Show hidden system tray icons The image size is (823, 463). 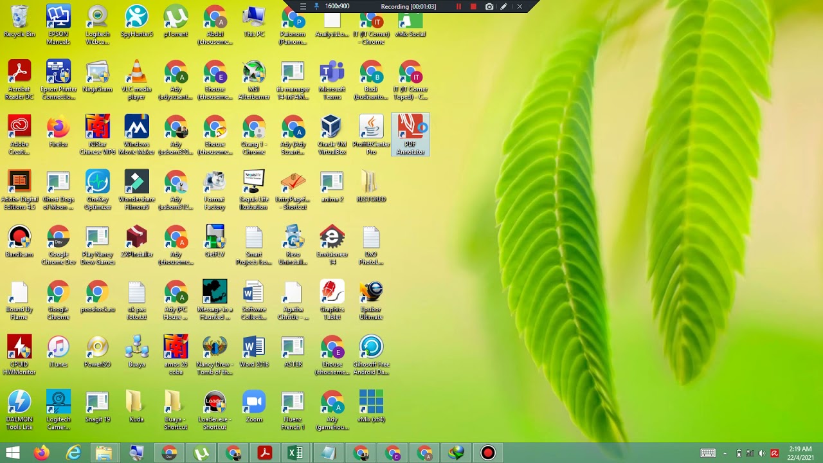[725, 453]
